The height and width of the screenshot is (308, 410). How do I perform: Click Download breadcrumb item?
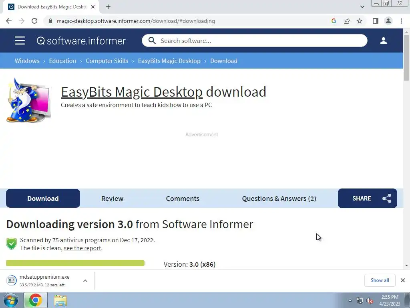click(224, 61)
